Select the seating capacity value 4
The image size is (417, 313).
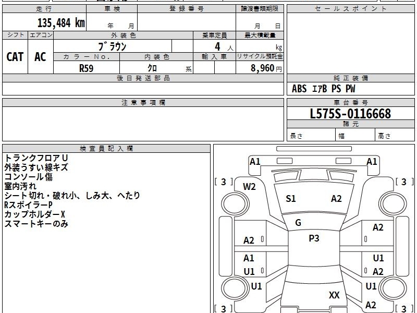(217, 46)
